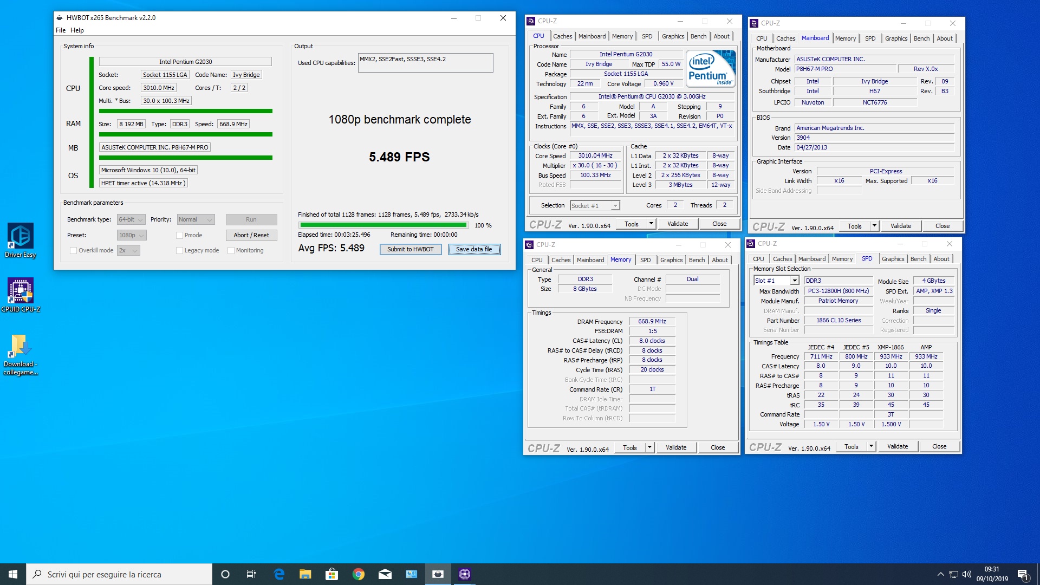This screenshot has height=585, width=1040.
Task: Click the CPU-Z icon in Memory window title bar
Action: 529,245
